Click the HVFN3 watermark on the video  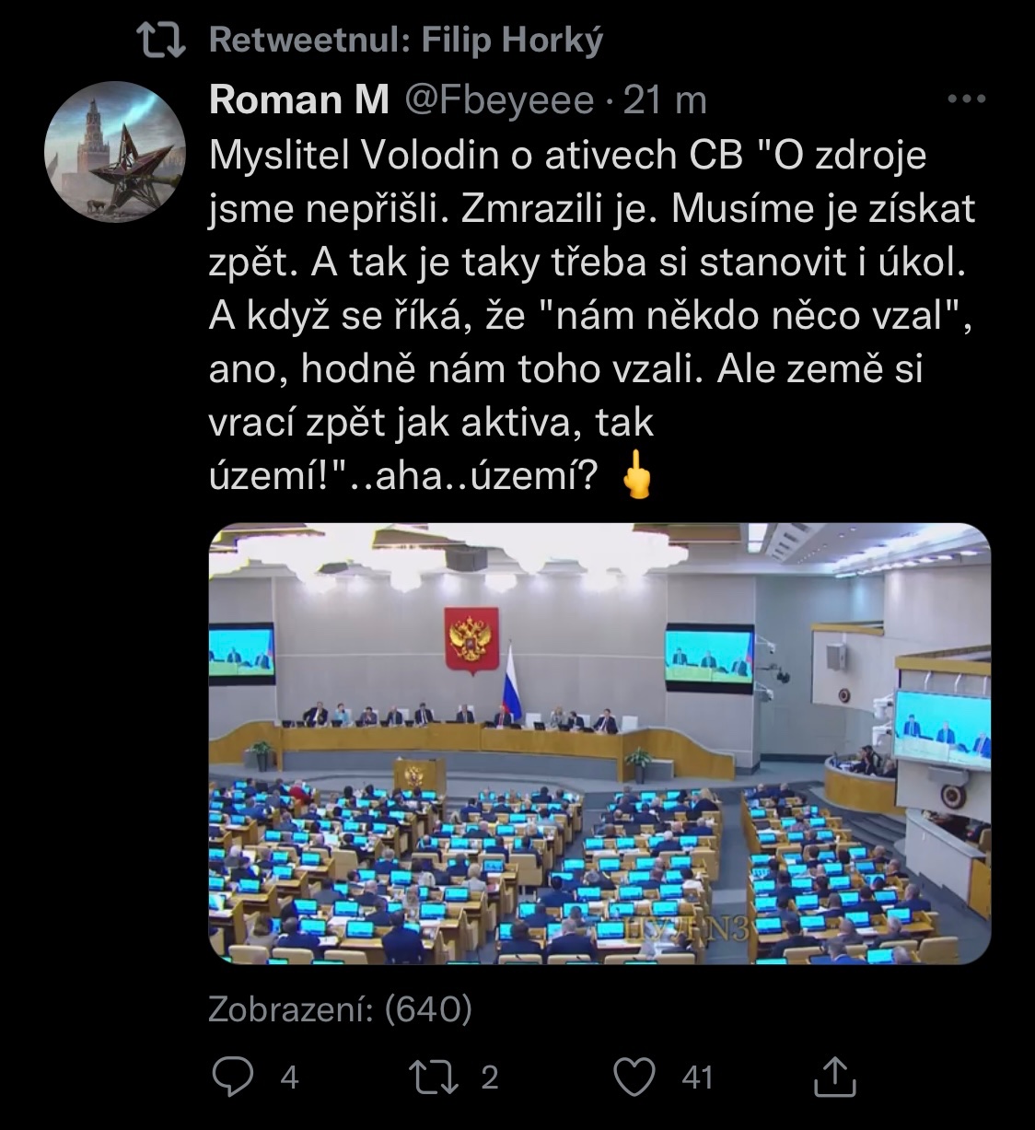point(687,927)
